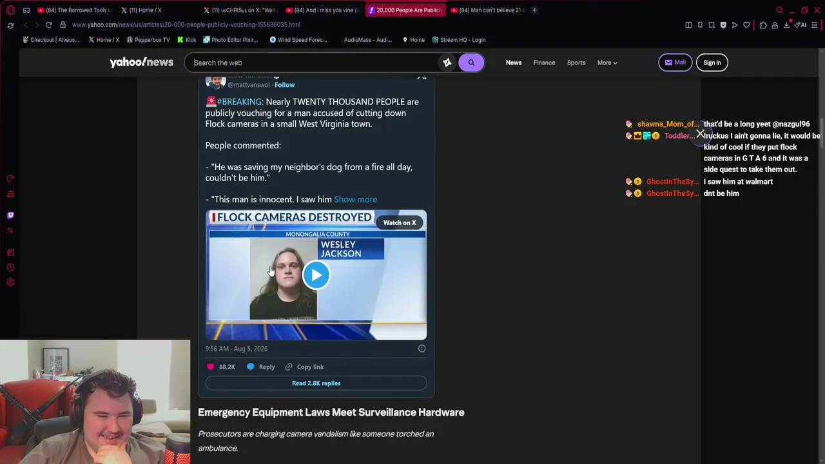The width and height of the screenshot is (825, 464).
Task: Open the Stream HQ - Login bookmark
Action: tap(458, 40)
